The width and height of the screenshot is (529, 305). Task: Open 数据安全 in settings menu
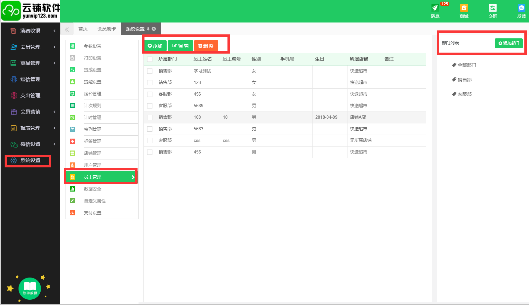pos(102,189)
